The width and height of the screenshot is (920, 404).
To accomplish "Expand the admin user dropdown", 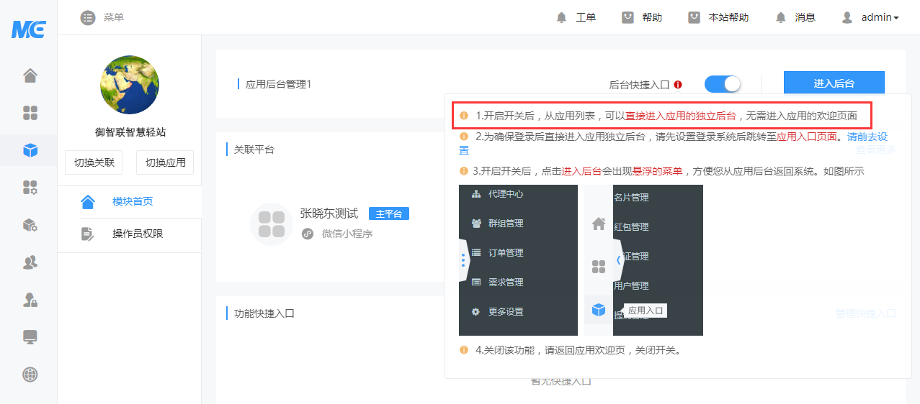I will click(x=870, y=17).
